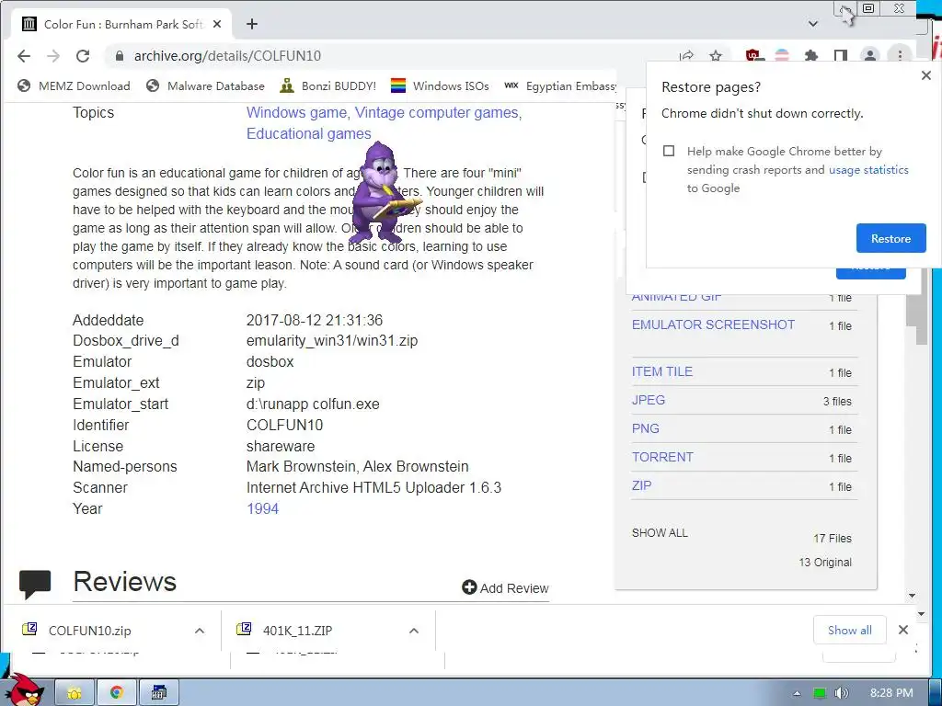Click Add Review link
This screenshot has width=942, height=706.
(505, 587)
